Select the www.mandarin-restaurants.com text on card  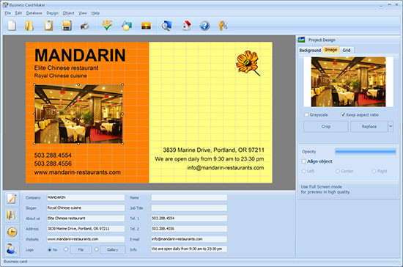coord(78,172)
